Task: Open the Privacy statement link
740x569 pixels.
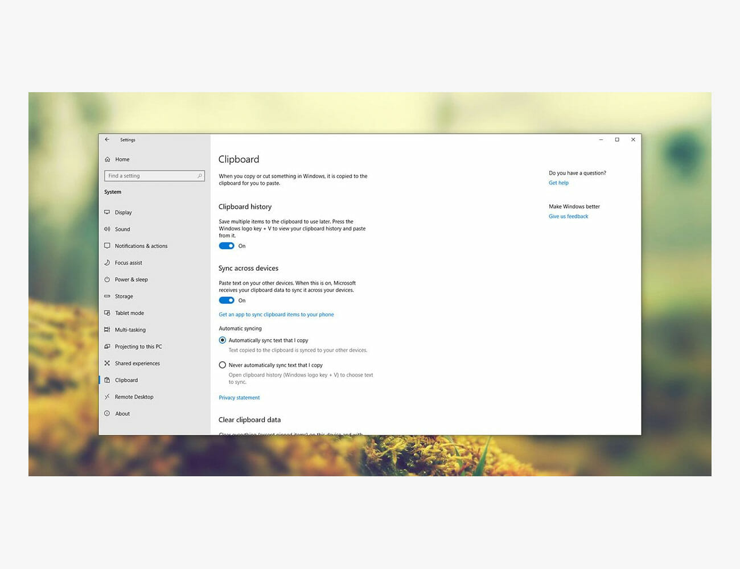Action: (239, 398)
